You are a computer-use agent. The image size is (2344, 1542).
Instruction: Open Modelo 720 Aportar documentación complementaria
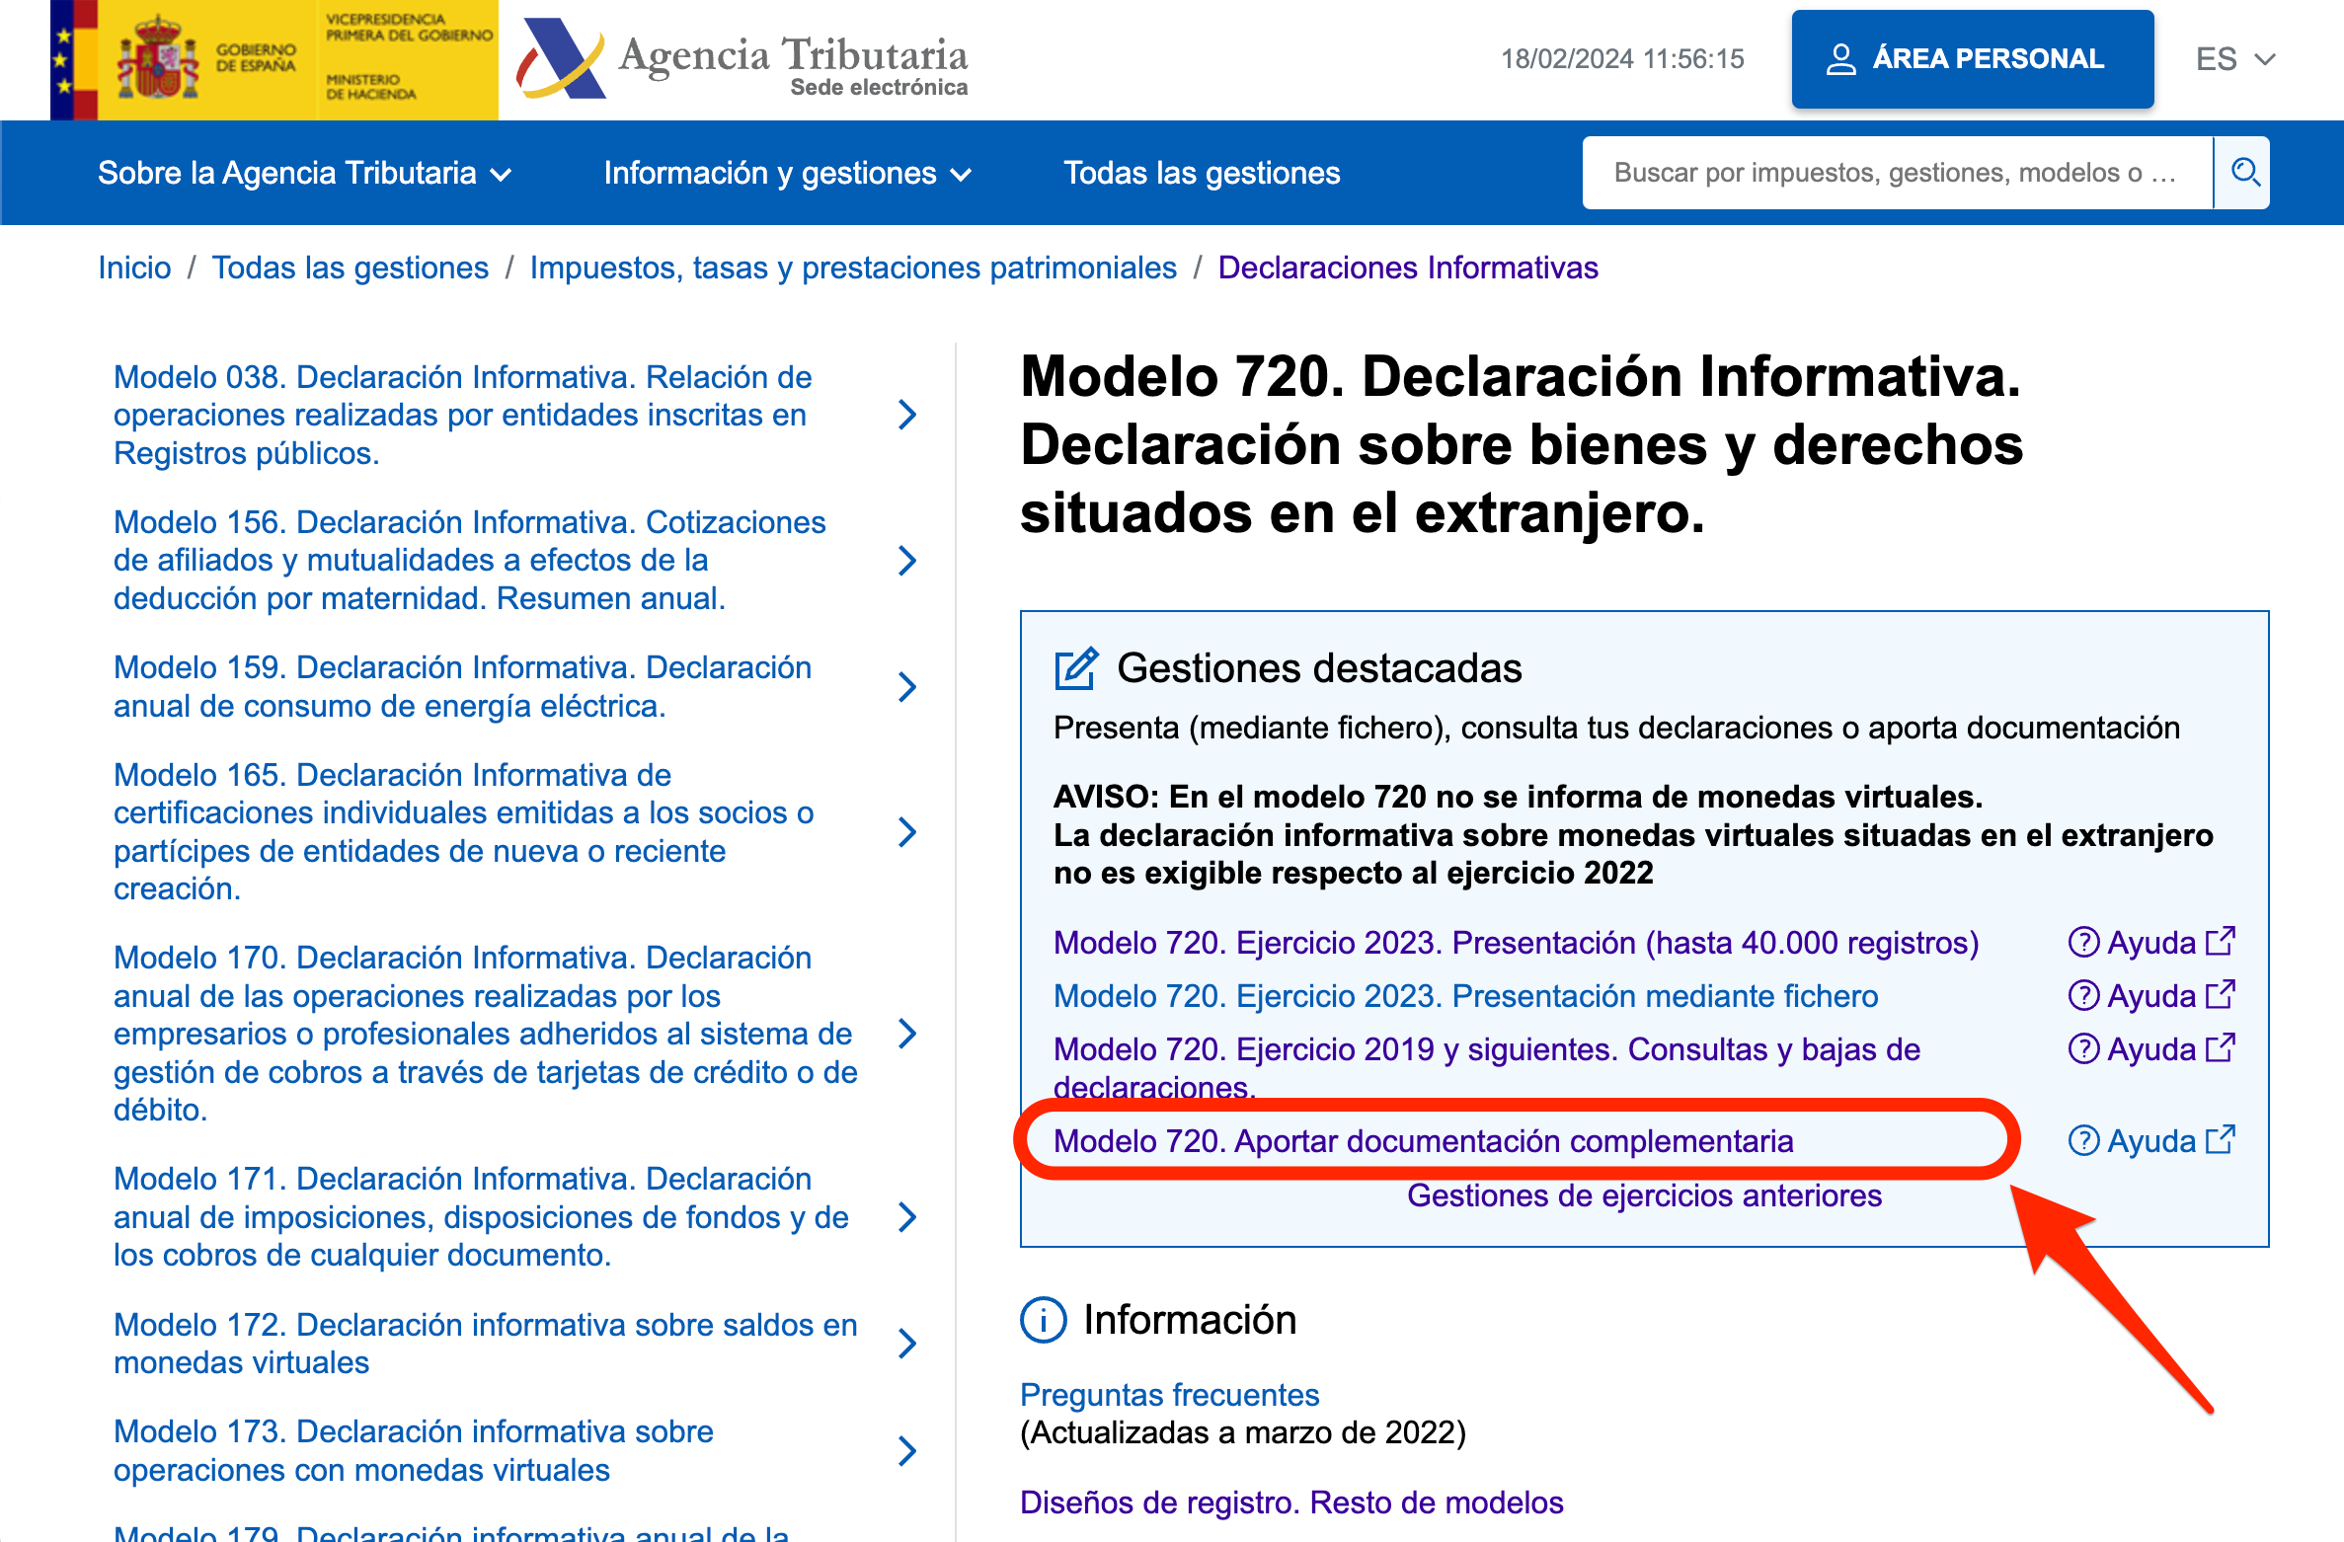tap(1424, 1141)
